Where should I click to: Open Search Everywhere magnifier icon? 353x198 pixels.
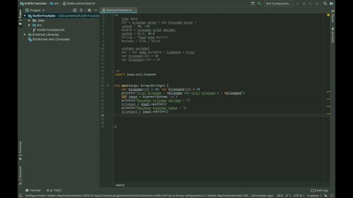coord(325,3)
